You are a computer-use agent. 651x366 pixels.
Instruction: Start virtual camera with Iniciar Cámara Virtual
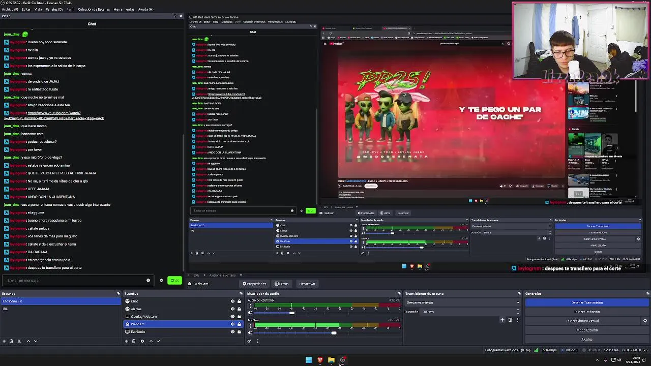583,321
